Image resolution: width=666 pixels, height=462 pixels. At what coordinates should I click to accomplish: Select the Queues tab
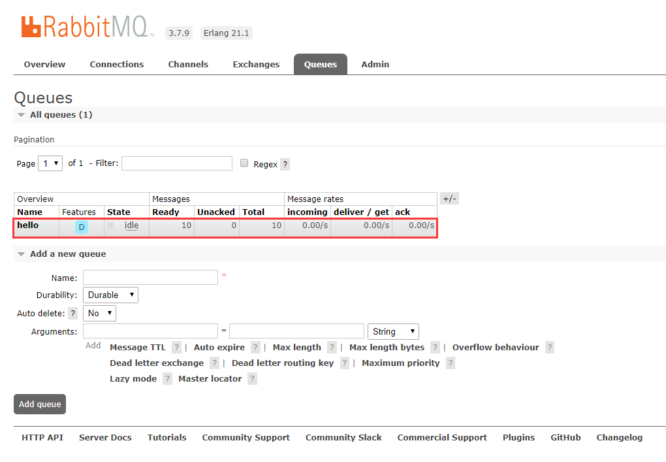click(x=321, y=64)
